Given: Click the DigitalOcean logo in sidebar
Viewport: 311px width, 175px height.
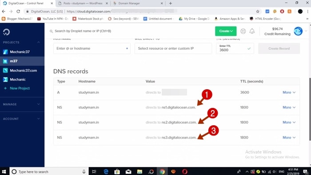Looking at the screenshot, I should click(x=6, y=32).
